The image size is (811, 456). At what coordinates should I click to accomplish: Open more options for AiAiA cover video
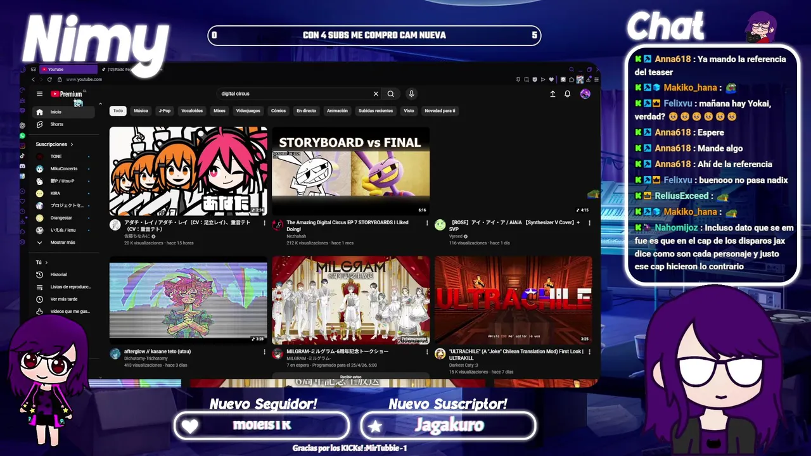click(x=590, y=223)
